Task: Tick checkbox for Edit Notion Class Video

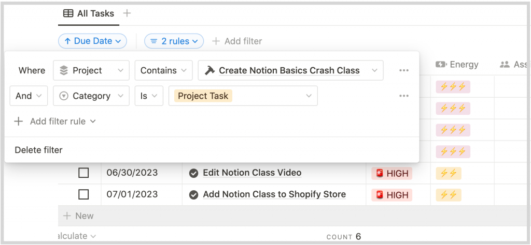Action: coord(83,173)
